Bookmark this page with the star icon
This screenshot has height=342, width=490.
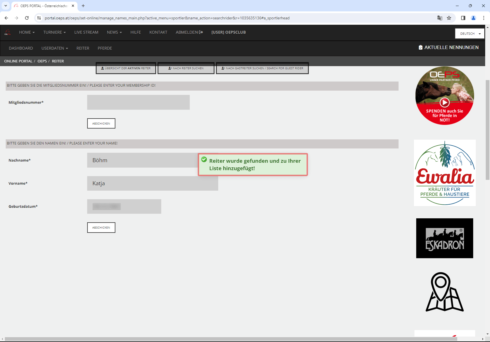449,18
